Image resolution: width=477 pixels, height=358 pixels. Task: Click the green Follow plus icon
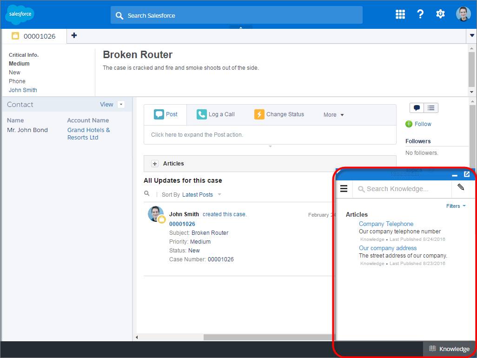409,124
